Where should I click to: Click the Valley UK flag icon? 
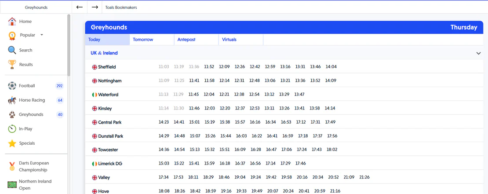tap(95, 178)
